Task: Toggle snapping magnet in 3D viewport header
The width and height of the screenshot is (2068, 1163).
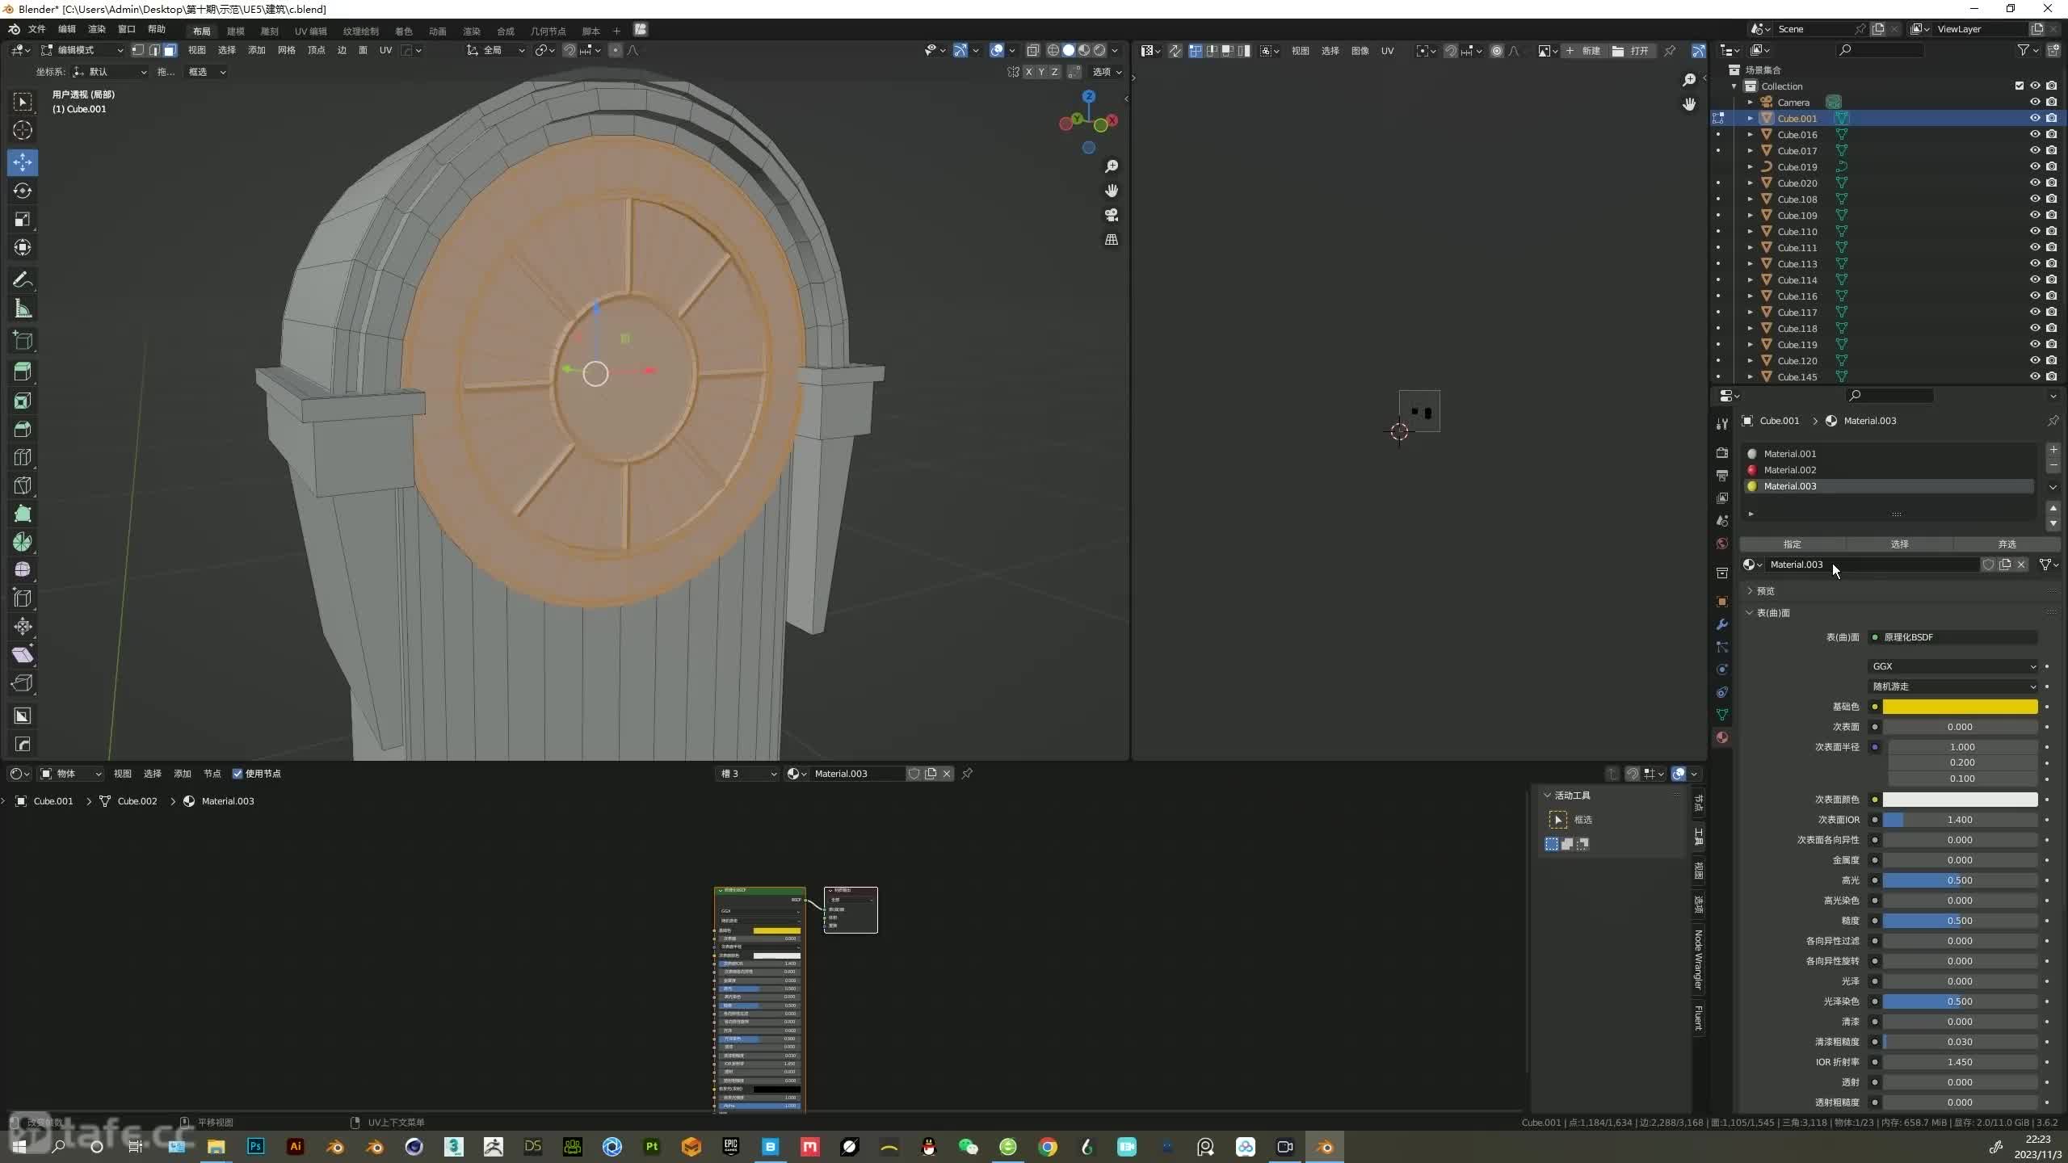Action: coord(569,50)
